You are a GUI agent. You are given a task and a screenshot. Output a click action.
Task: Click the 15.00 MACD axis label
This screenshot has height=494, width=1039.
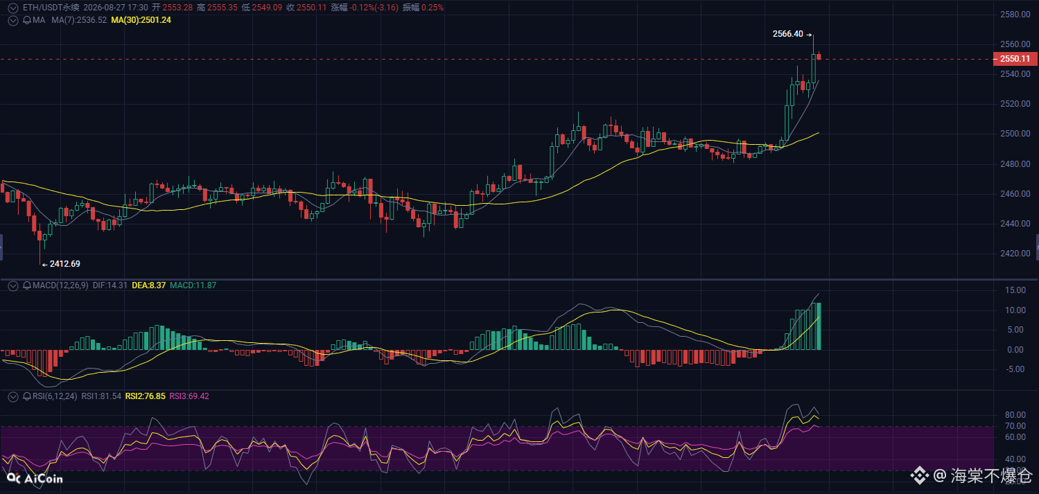1015,290
